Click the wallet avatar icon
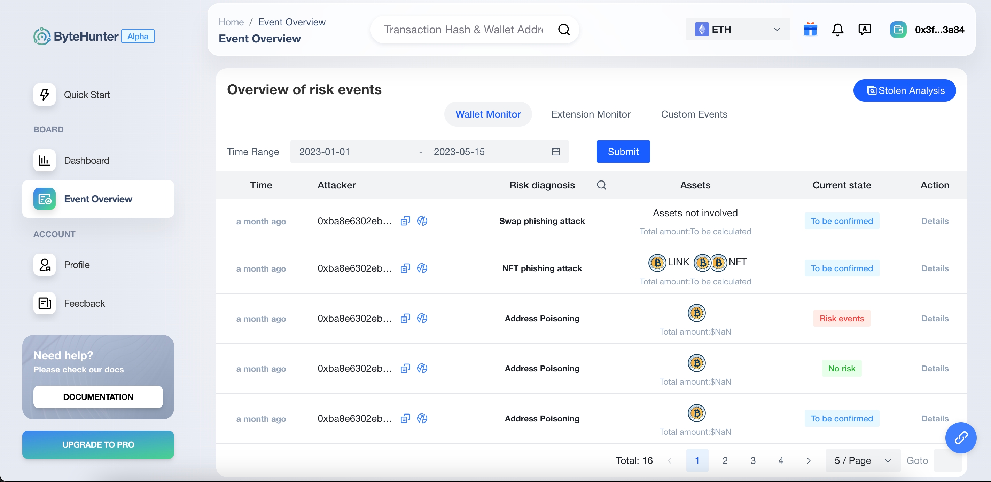 tap(898, 30)
